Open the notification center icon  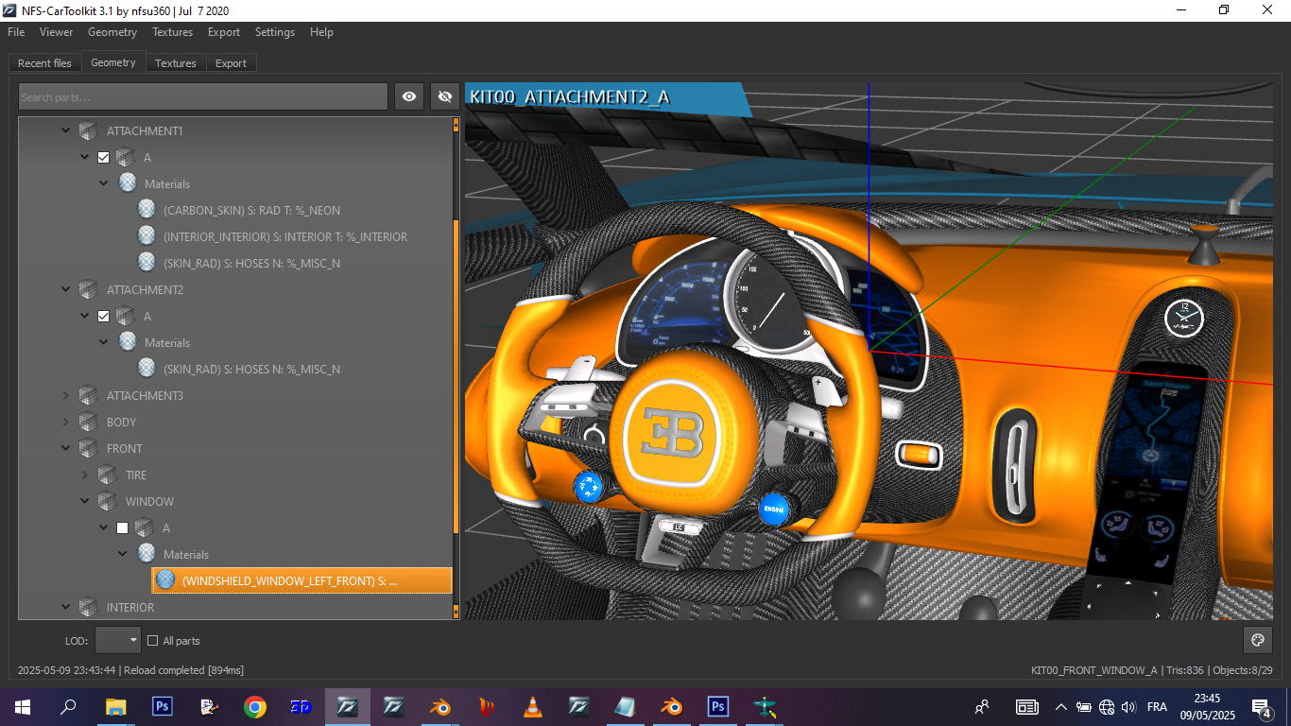[x=1261, y=706]
